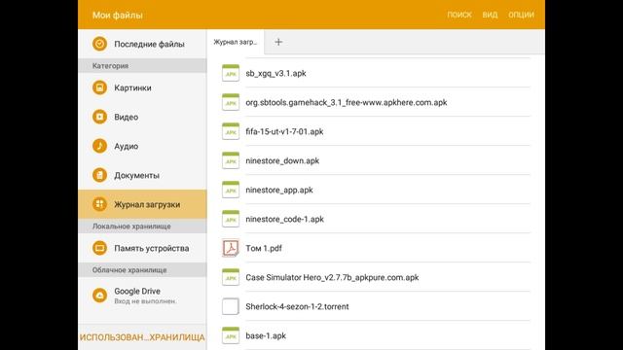Open the Документы category icon
This screenshot has height=350, width=623.
[x=99, y=175]
